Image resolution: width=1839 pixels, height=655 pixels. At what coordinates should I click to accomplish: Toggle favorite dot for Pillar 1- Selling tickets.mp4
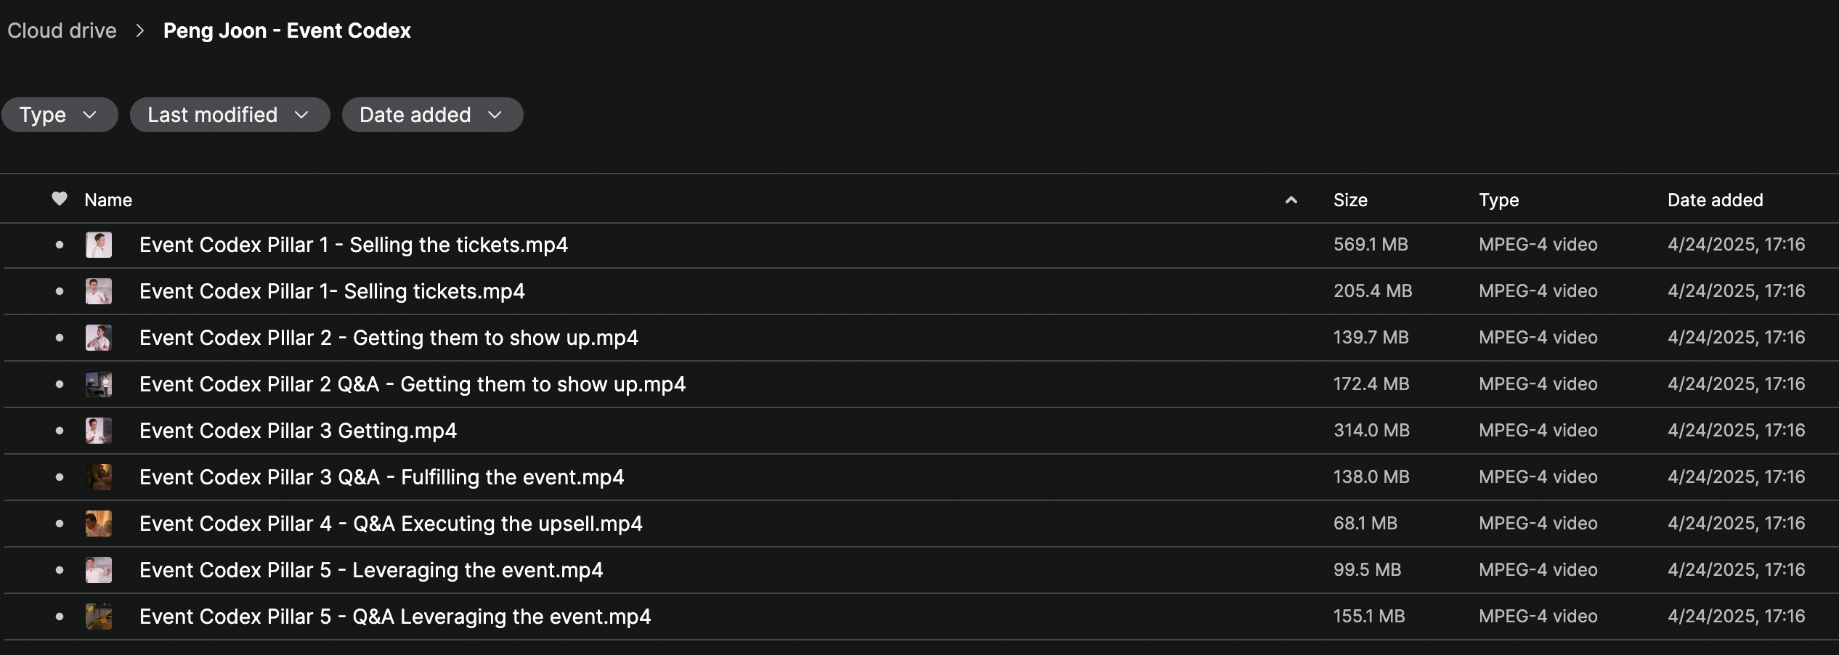tap(60, 291)
